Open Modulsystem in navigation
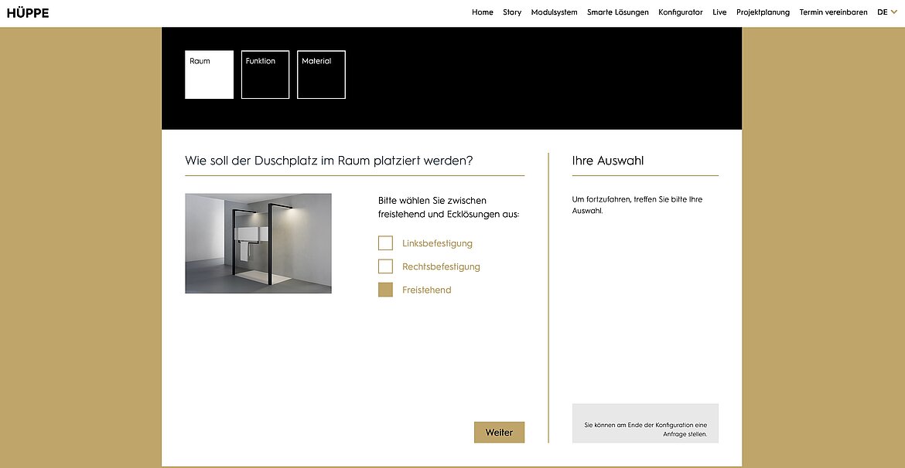 point(554,12)
